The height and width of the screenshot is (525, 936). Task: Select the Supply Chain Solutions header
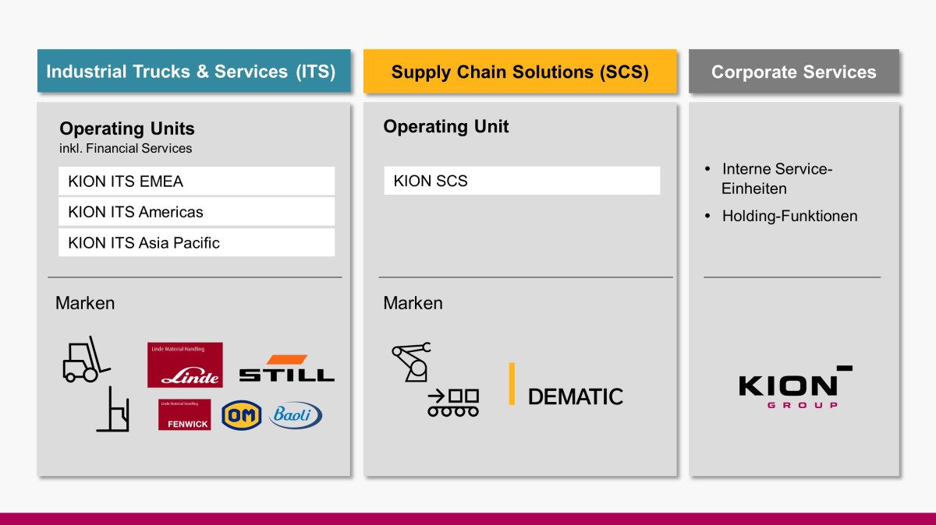(519, 72)
